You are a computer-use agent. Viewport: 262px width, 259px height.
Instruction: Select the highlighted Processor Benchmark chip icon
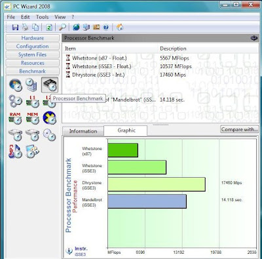click(x=50, y=85)
